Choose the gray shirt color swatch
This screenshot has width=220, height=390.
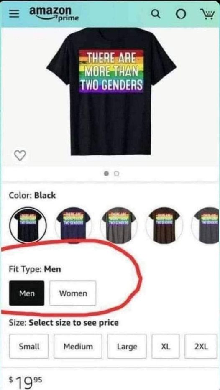coord(119,225)
